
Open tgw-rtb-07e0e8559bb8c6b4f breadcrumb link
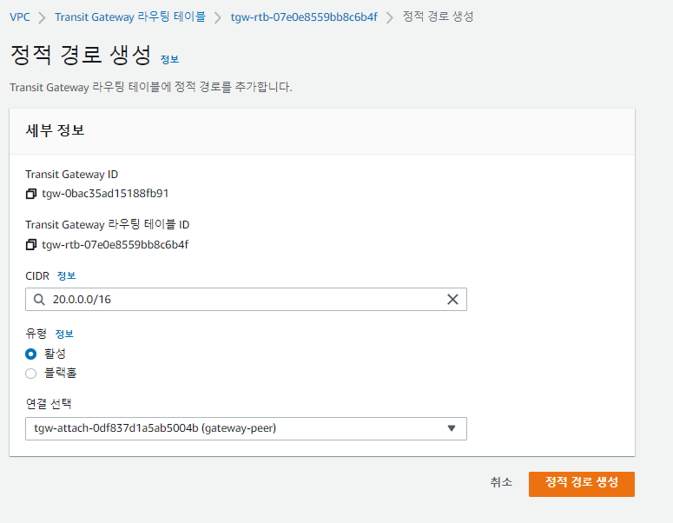[x=304, y=17]
